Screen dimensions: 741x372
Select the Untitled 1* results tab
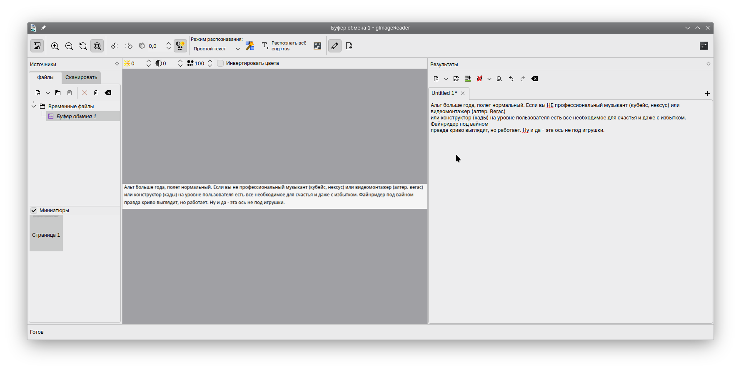point(444,93)
